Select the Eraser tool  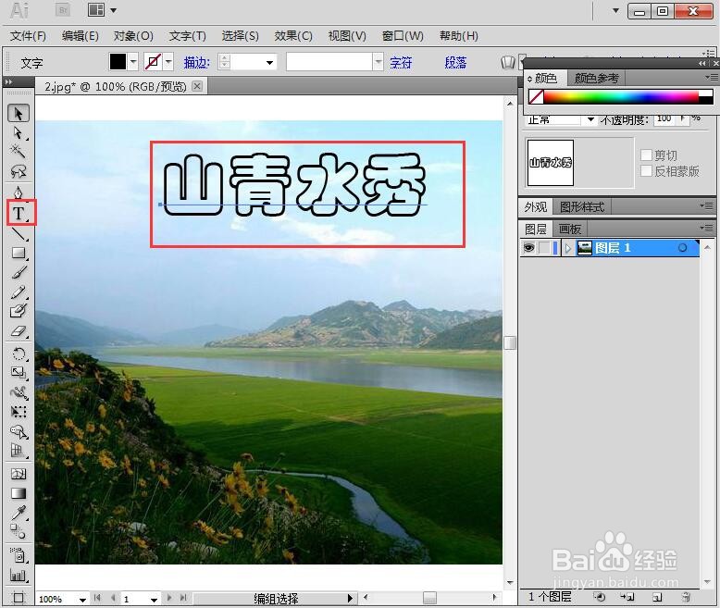[19, 331]
